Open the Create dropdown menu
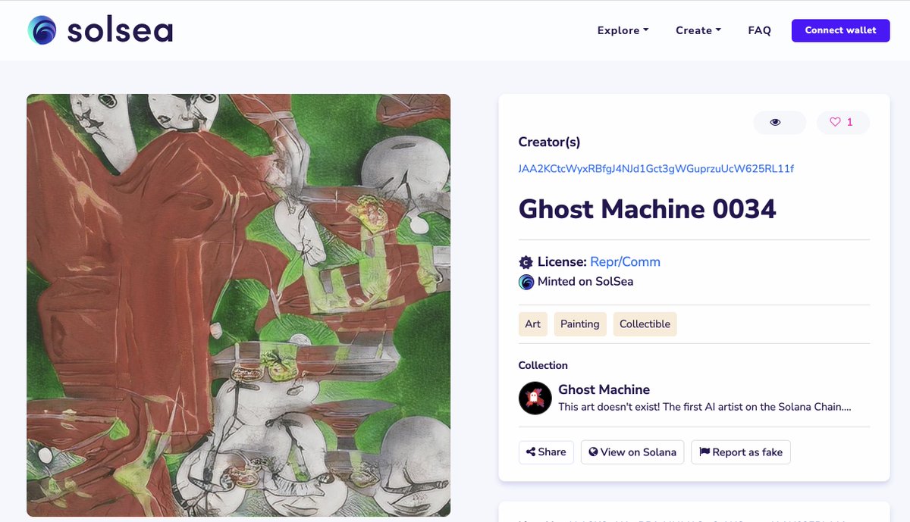The width and height of the screenshot is (910, 522). click(x=697, y=30)
